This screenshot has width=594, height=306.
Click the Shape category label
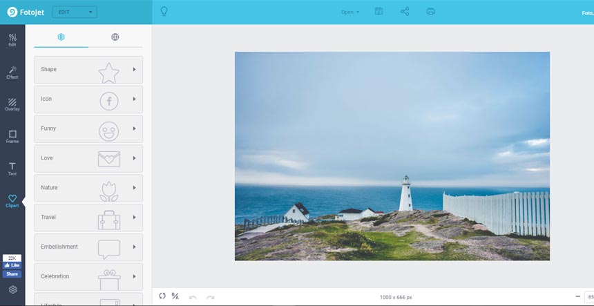pos(48,69)
